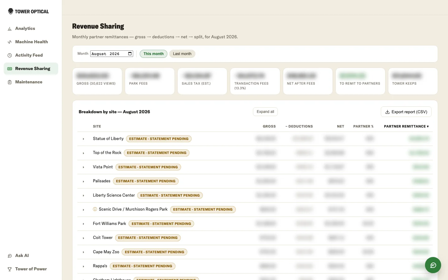Click the Maintenance clipboard icon
The width and height of the screenshot is (448, 280).
coord(10,82)
